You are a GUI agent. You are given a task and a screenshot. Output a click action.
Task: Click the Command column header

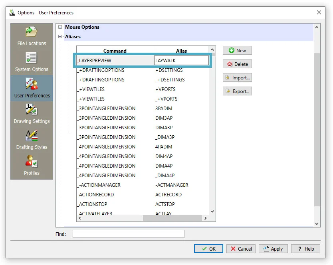pos(115,51)
